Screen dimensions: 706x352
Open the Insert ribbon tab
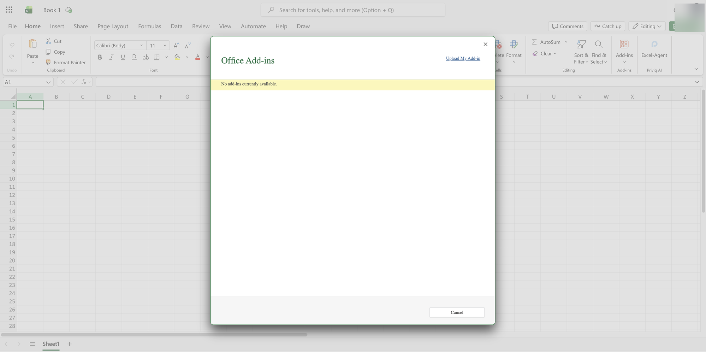click(57, 26)
